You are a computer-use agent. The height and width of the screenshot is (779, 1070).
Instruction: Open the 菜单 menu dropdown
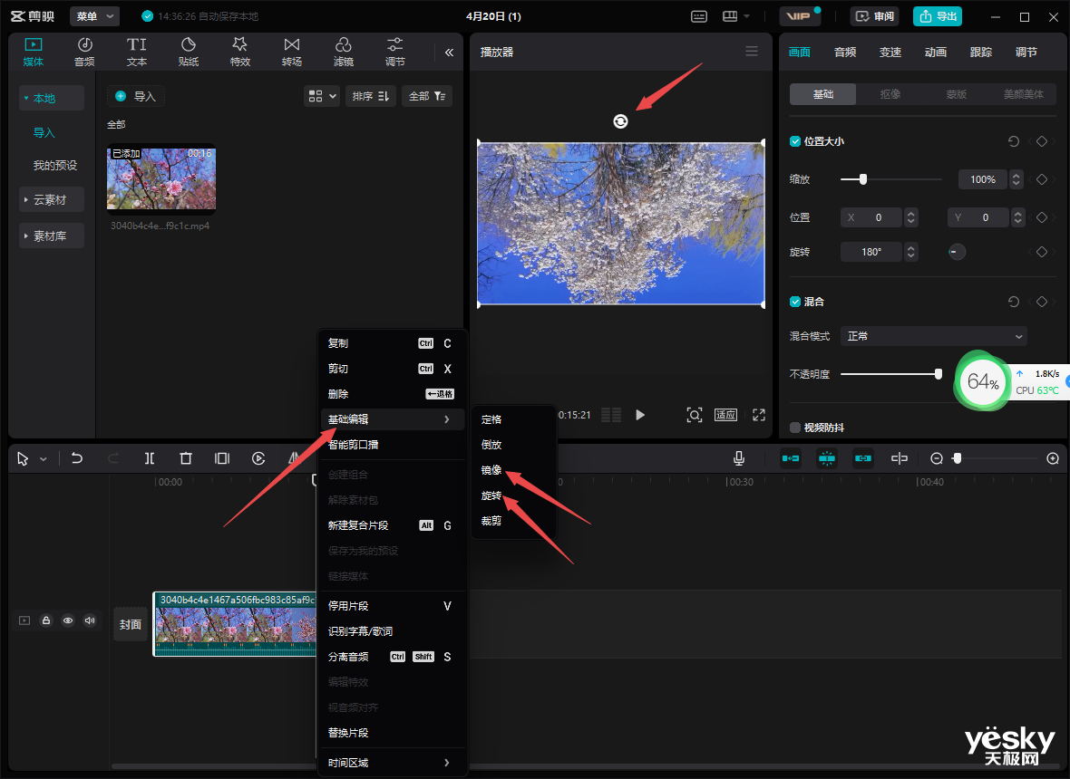(x=94, y=15)
